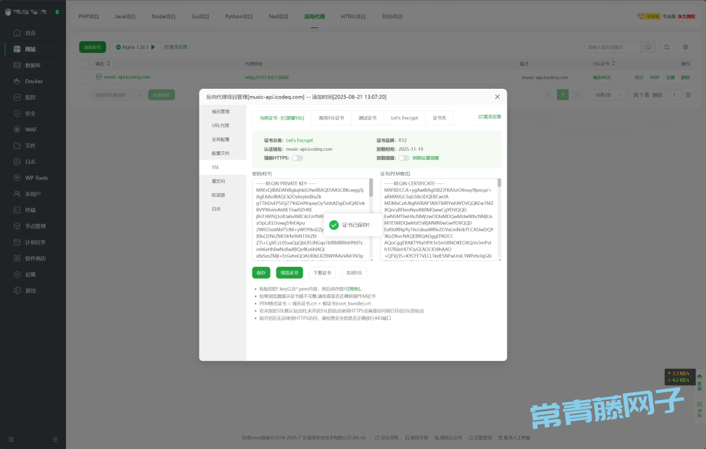Screen dimensions: 706x449
Task: Open Docker from the left sidebar
Action: coord(33,82)
